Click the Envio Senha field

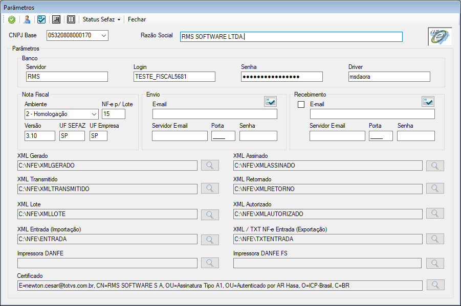258,136
